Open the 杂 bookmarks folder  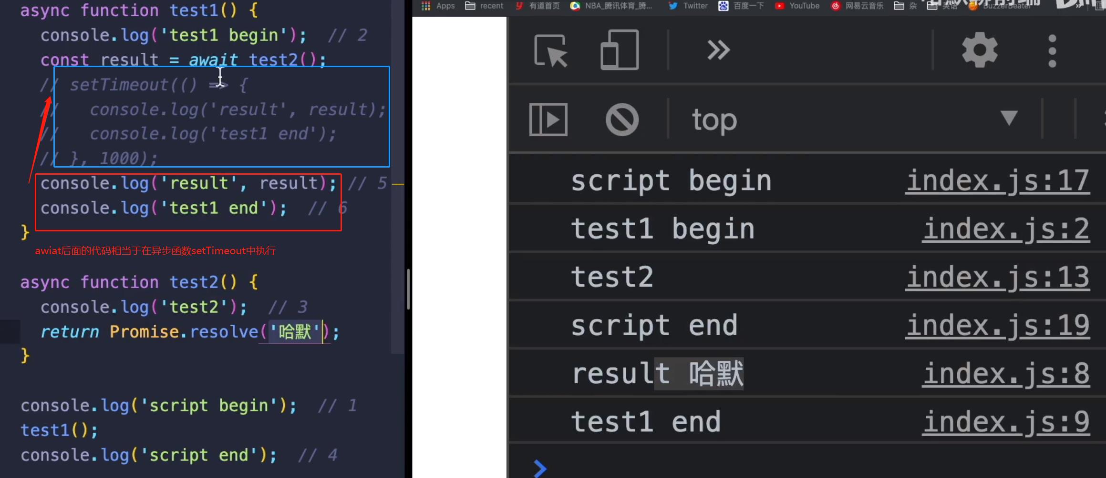pyautogui.click(x=905, y=6)
